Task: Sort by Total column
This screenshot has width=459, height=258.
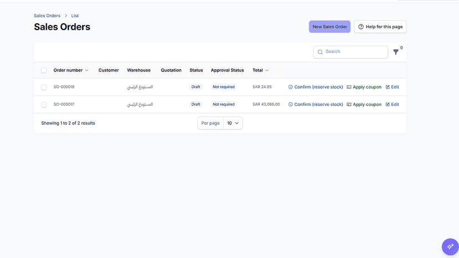Action: [x=261, y=70]
